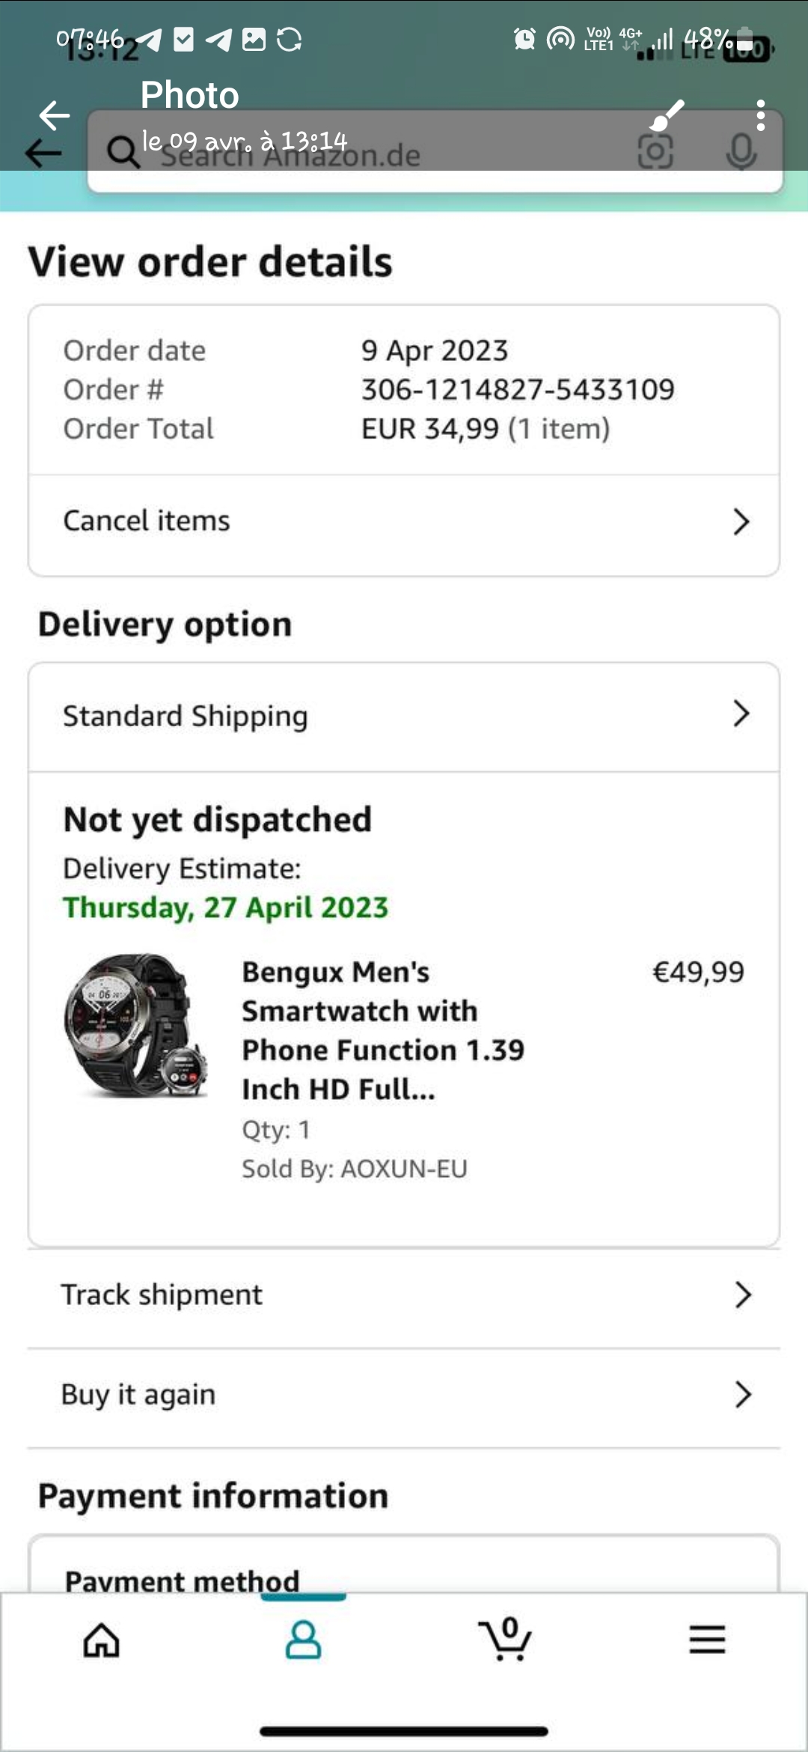Tap the camera scan search icon
The image size is (808, 1752).
click(655, 153)
